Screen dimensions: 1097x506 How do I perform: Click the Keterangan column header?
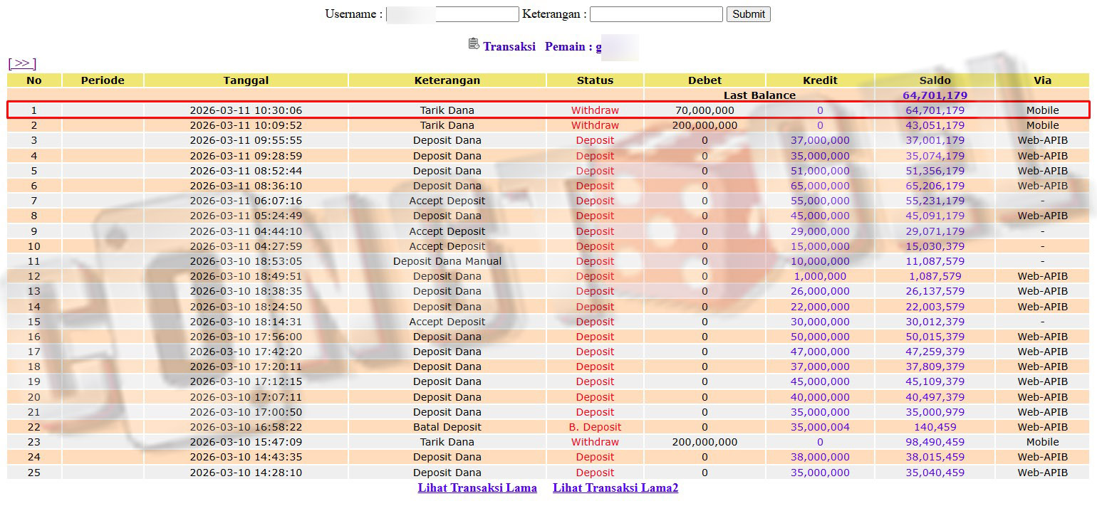point(447,80)
